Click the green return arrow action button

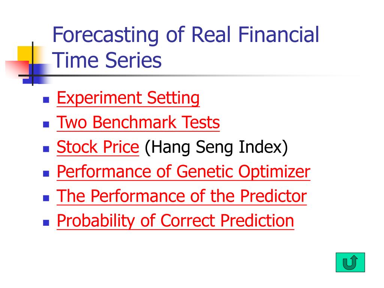click(350, 262)
